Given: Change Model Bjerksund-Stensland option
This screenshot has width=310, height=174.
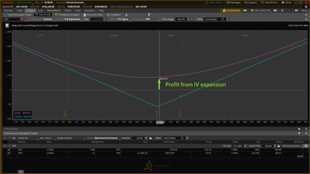Looking at the screenshot, I should (x=103, y=138).
